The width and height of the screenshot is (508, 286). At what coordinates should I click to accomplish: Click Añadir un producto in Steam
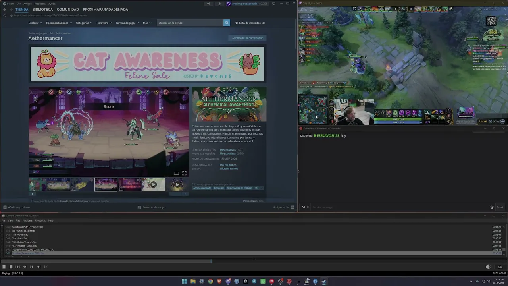[16, 207]
